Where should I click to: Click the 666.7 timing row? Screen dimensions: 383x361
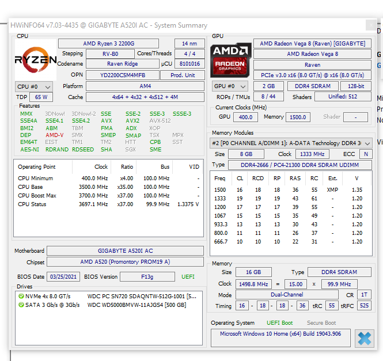[291, 242]
